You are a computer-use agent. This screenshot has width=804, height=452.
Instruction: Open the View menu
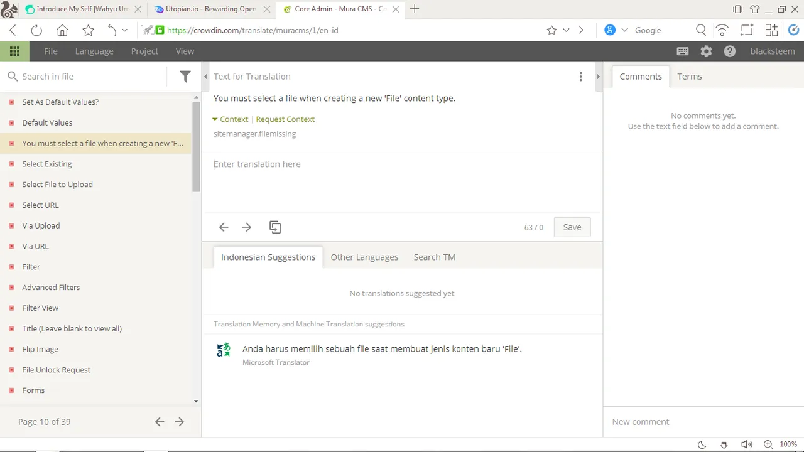(x=185, y=51)
